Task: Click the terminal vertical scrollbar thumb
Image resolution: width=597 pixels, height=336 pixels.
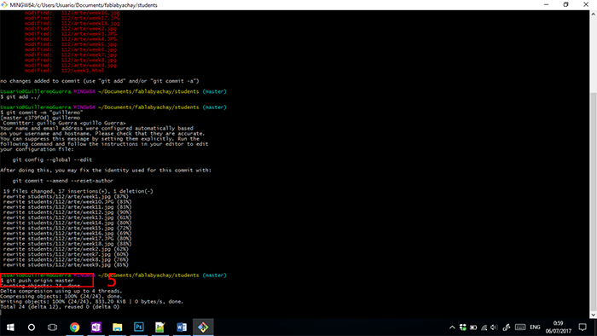Action: point(594,201)
